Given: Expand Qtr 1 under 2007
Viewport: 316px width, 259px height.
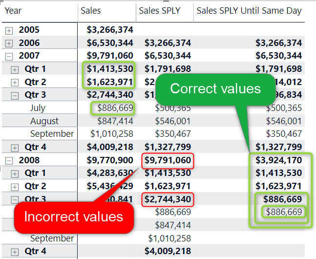Looking at the screenshot, I should click(15, 69).
